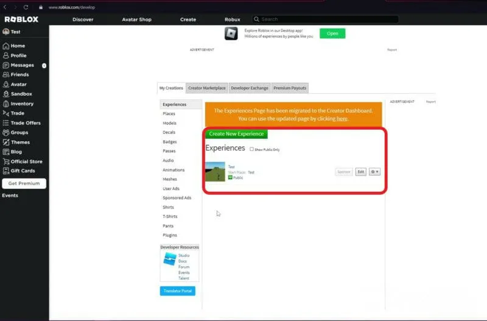Click the Edit button for Test experience
Screen dimensions: 487x321
(360, 172)
